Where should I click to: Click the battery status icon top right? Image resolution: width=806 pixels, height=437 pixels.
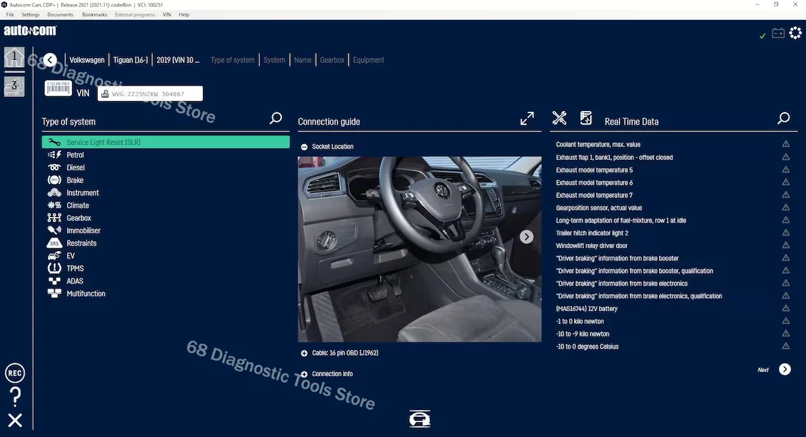click(778, 33)
